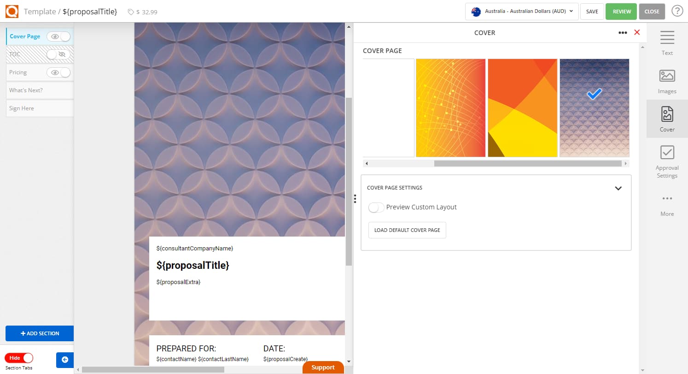Click the Load Default Cover Page button
The width and height of the screenshot is (688, 374).
407,230
